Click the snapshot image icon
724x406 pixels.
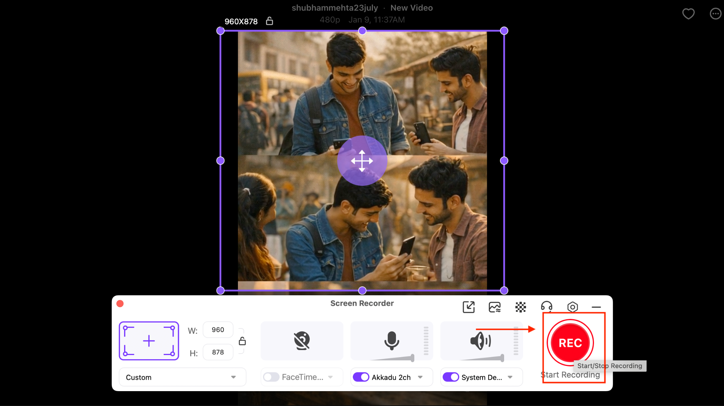point(494,307)
